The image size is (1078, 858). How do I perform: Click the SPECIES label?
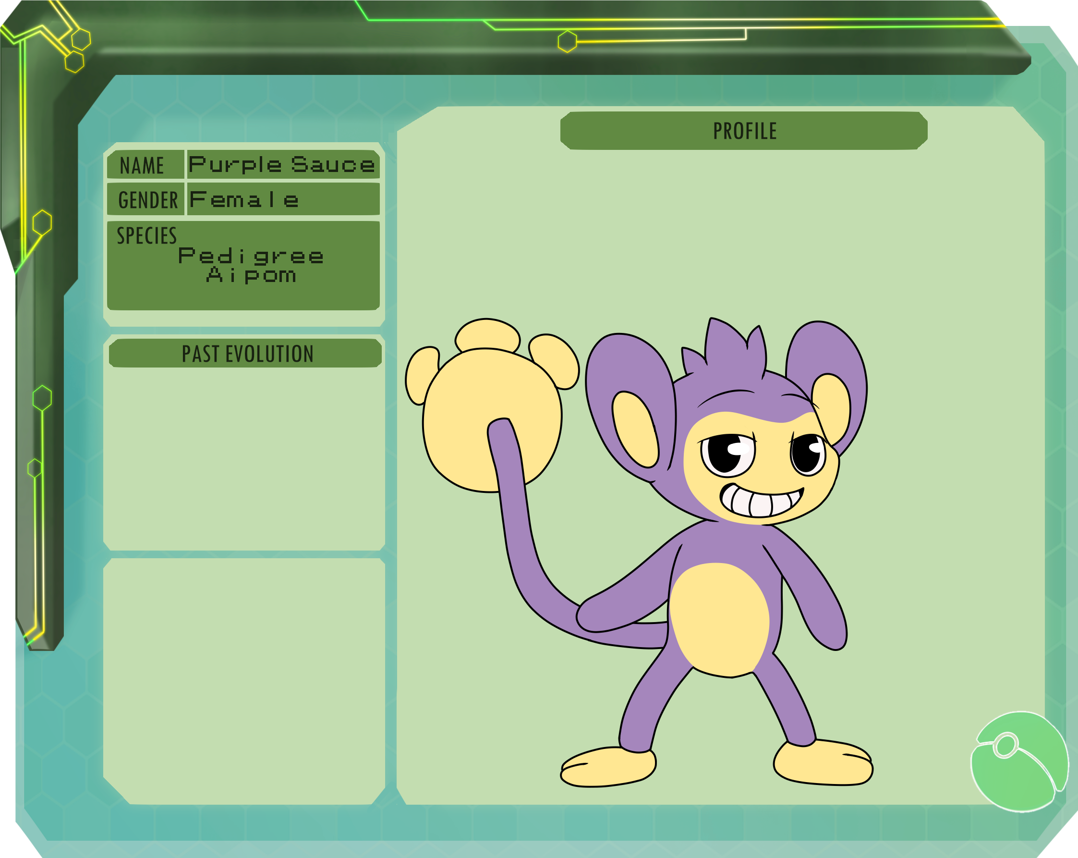[x=147, y=235]
